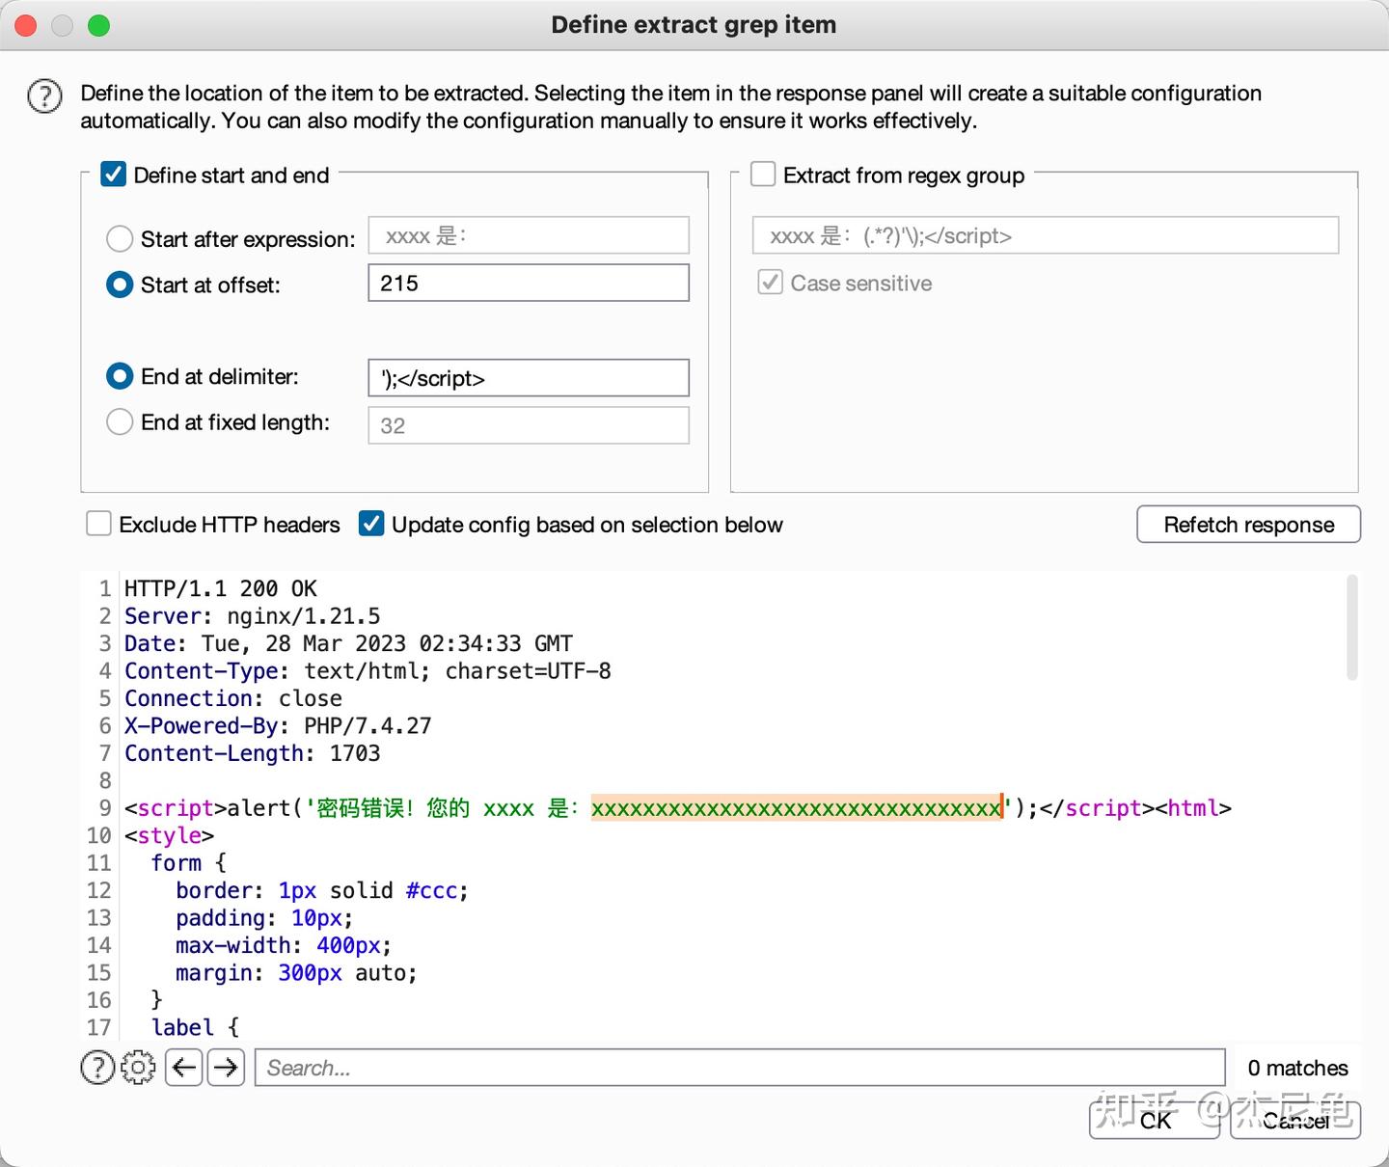This screenshot has width=1389, height=1167.
Task: Click the Search box under the response
Action: 739,1068
